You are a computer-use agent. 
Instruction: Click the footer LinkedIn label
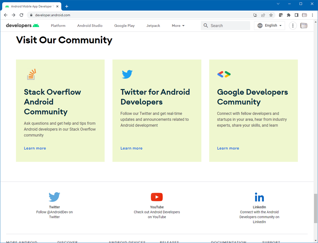pyautogui.click(x=259, y=207)
